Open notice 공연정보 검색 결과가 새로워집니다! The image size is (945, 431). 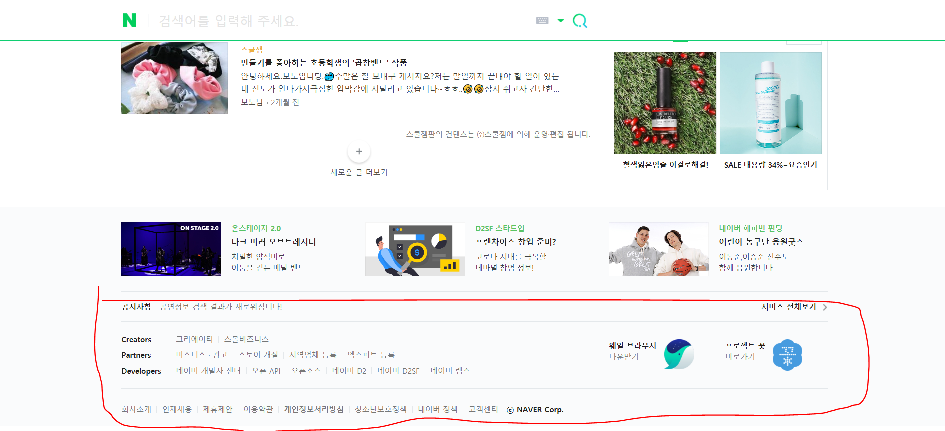(x=221, y=307)
